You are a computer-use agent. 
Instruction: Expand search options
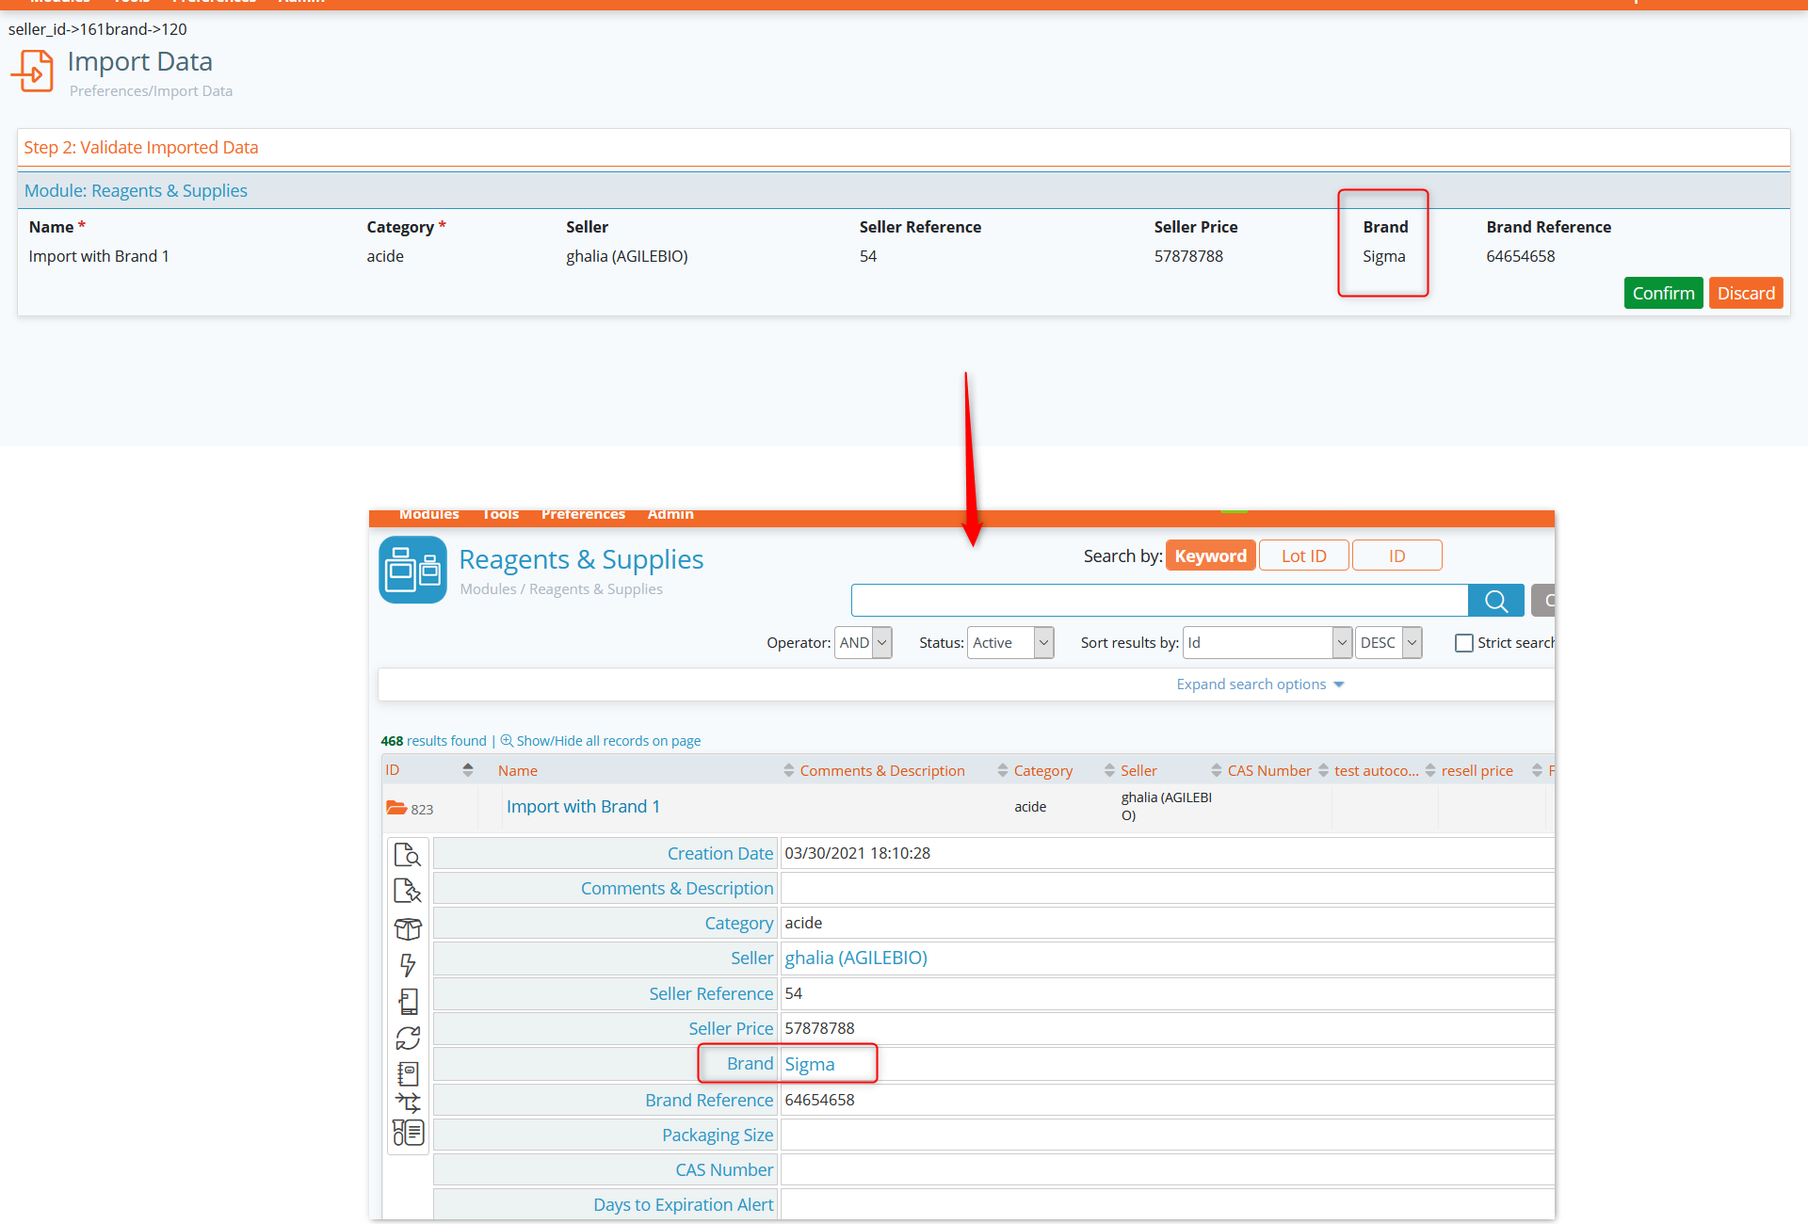pos(1260,684)
